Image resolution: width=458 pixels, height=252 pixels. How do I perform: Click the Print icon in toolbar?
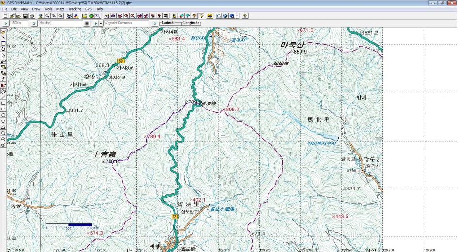coord(32,16)
